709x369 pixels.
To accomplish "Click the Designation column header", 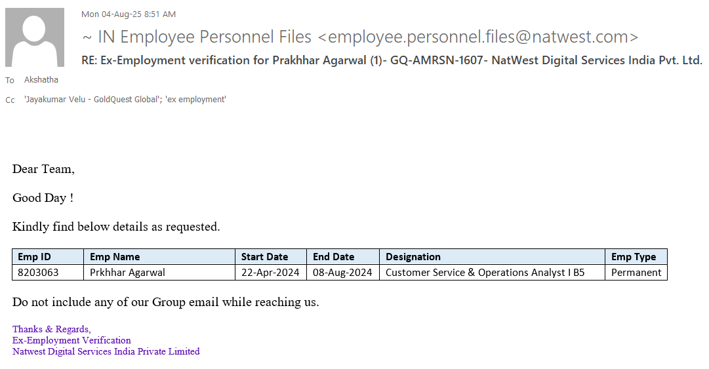I will tap(413, 257).
